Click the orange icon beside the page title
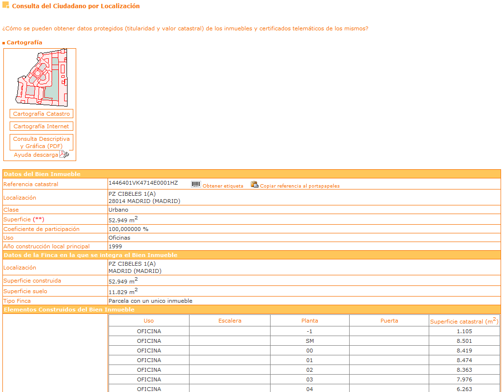Image resolution: width=503 pixels, height=392 pixels. pyautogui.click(x=6, y=6)
